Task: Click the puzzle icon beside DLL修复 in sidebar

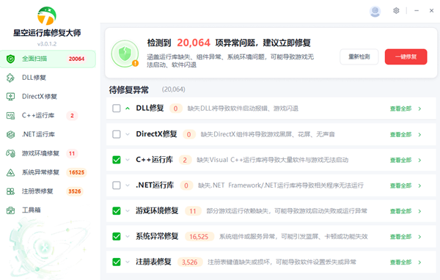Action: [10, 78]
